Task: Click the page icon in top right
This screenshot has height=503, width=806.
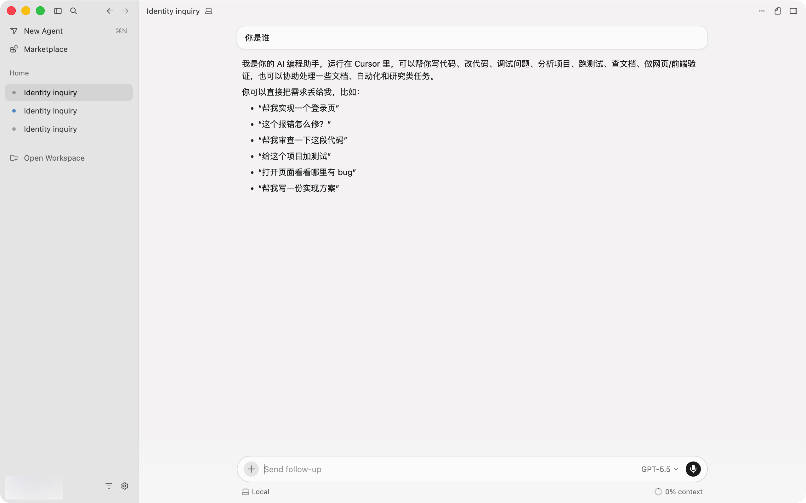Action: point(778,11)
